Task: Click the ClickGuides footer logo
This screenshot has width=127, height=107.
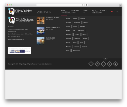Action: (x=21, y=20)
